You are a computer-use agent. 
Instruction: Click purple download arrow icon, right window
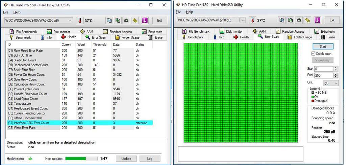click(x=317, y=20)
